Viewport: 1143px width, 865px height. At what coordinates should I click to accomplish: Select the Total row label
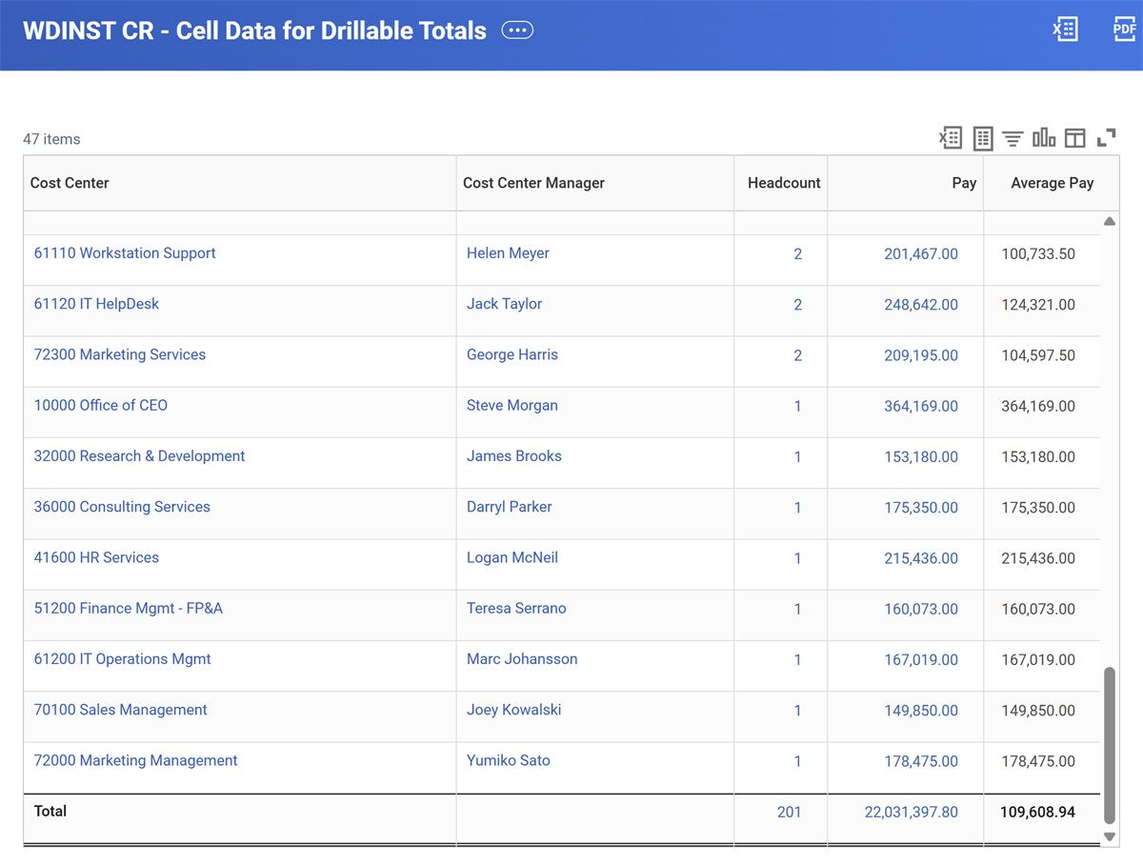coord(50,812)
